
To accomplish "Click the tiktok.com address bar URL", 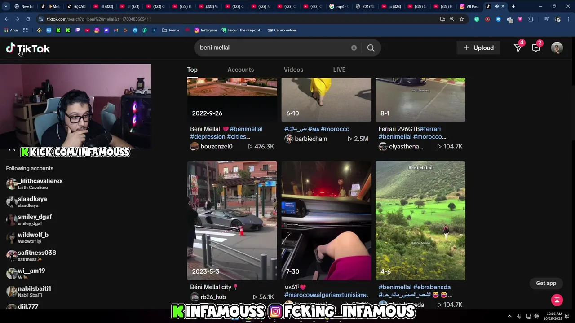I will pyautogui.click(x=99, y=19).
